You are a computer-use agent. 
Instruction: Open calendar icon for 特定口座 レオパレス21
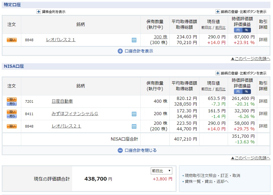[x=134, y=40]
